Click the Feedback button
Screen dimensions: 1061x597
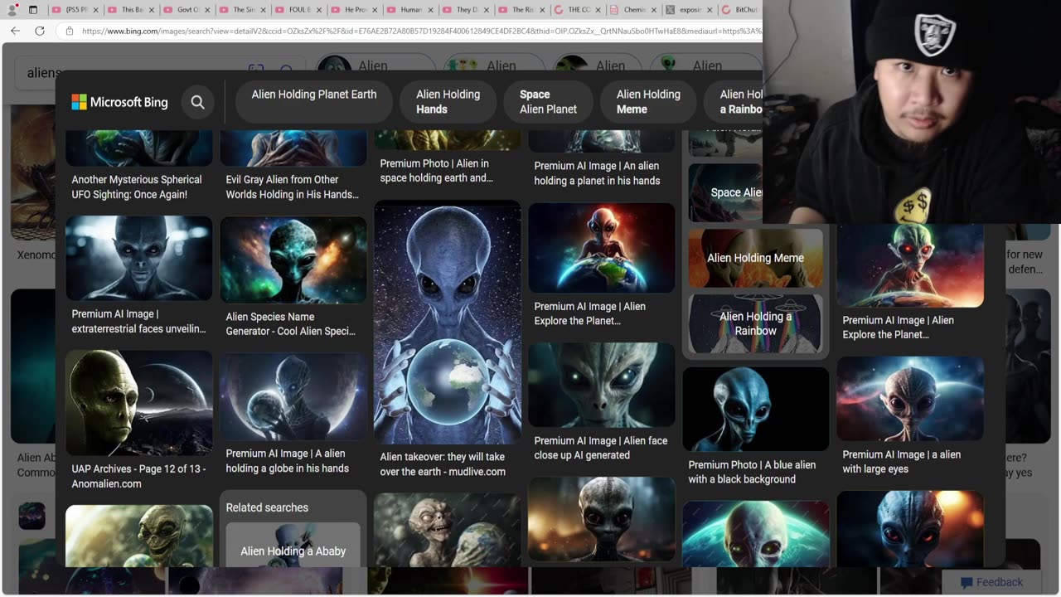(991, 582)
